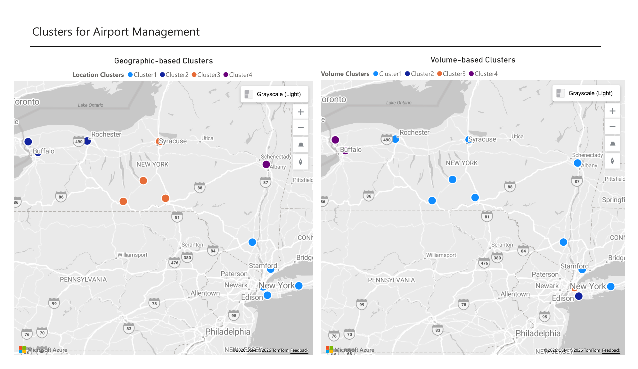Select the blue point beside Edison on left map

tap(267, 295)
